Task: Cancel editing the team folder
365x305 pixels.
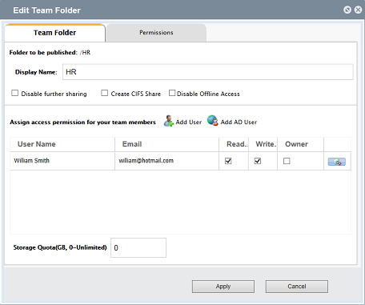Action: click(297, 287)
